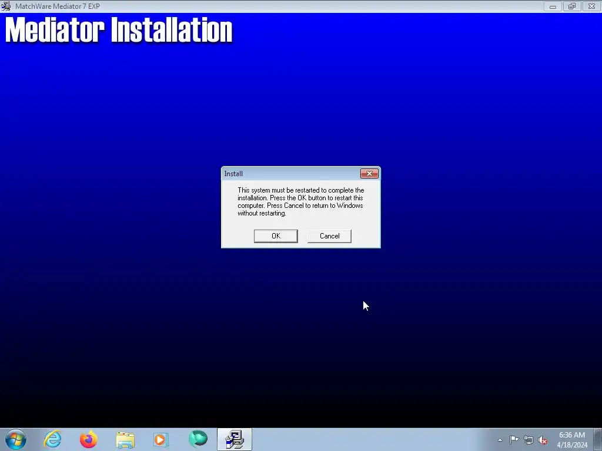The image size is (602, 451).
Task: Click the MatchWare installer title bar icon
Action: [6, 6]
